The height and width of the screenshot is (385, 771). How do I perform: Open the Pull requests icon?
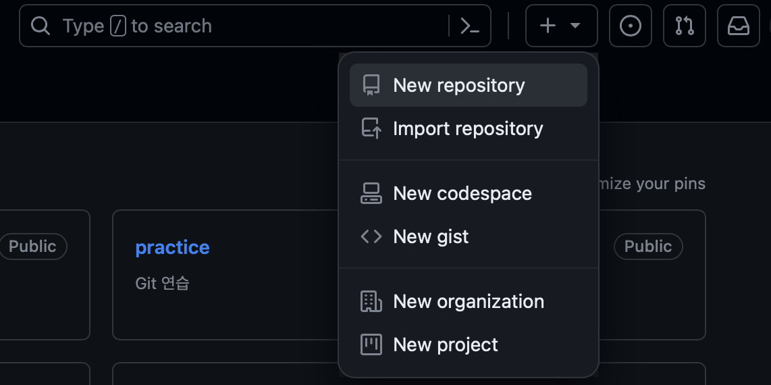point(685,26)
